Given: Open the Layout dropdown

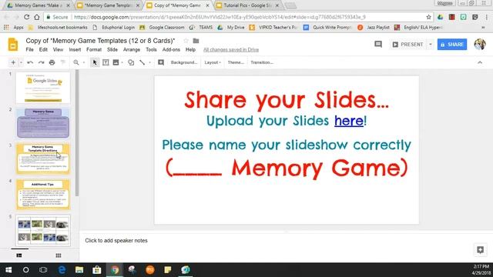Looking at the screenshot, I should [x=213, y=62].
